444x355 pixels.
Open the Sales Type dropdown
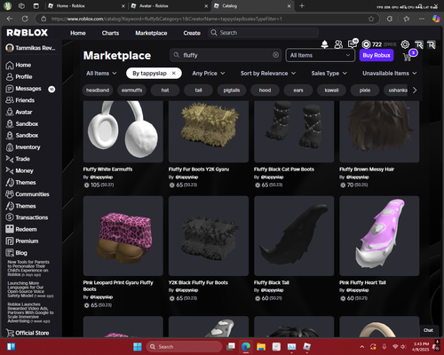pos(329,73)
